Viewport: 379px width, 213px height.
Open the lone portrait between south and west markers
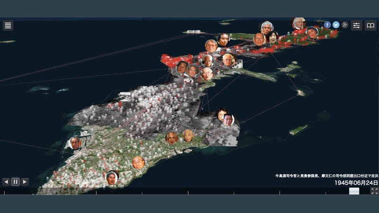(138, 162)
